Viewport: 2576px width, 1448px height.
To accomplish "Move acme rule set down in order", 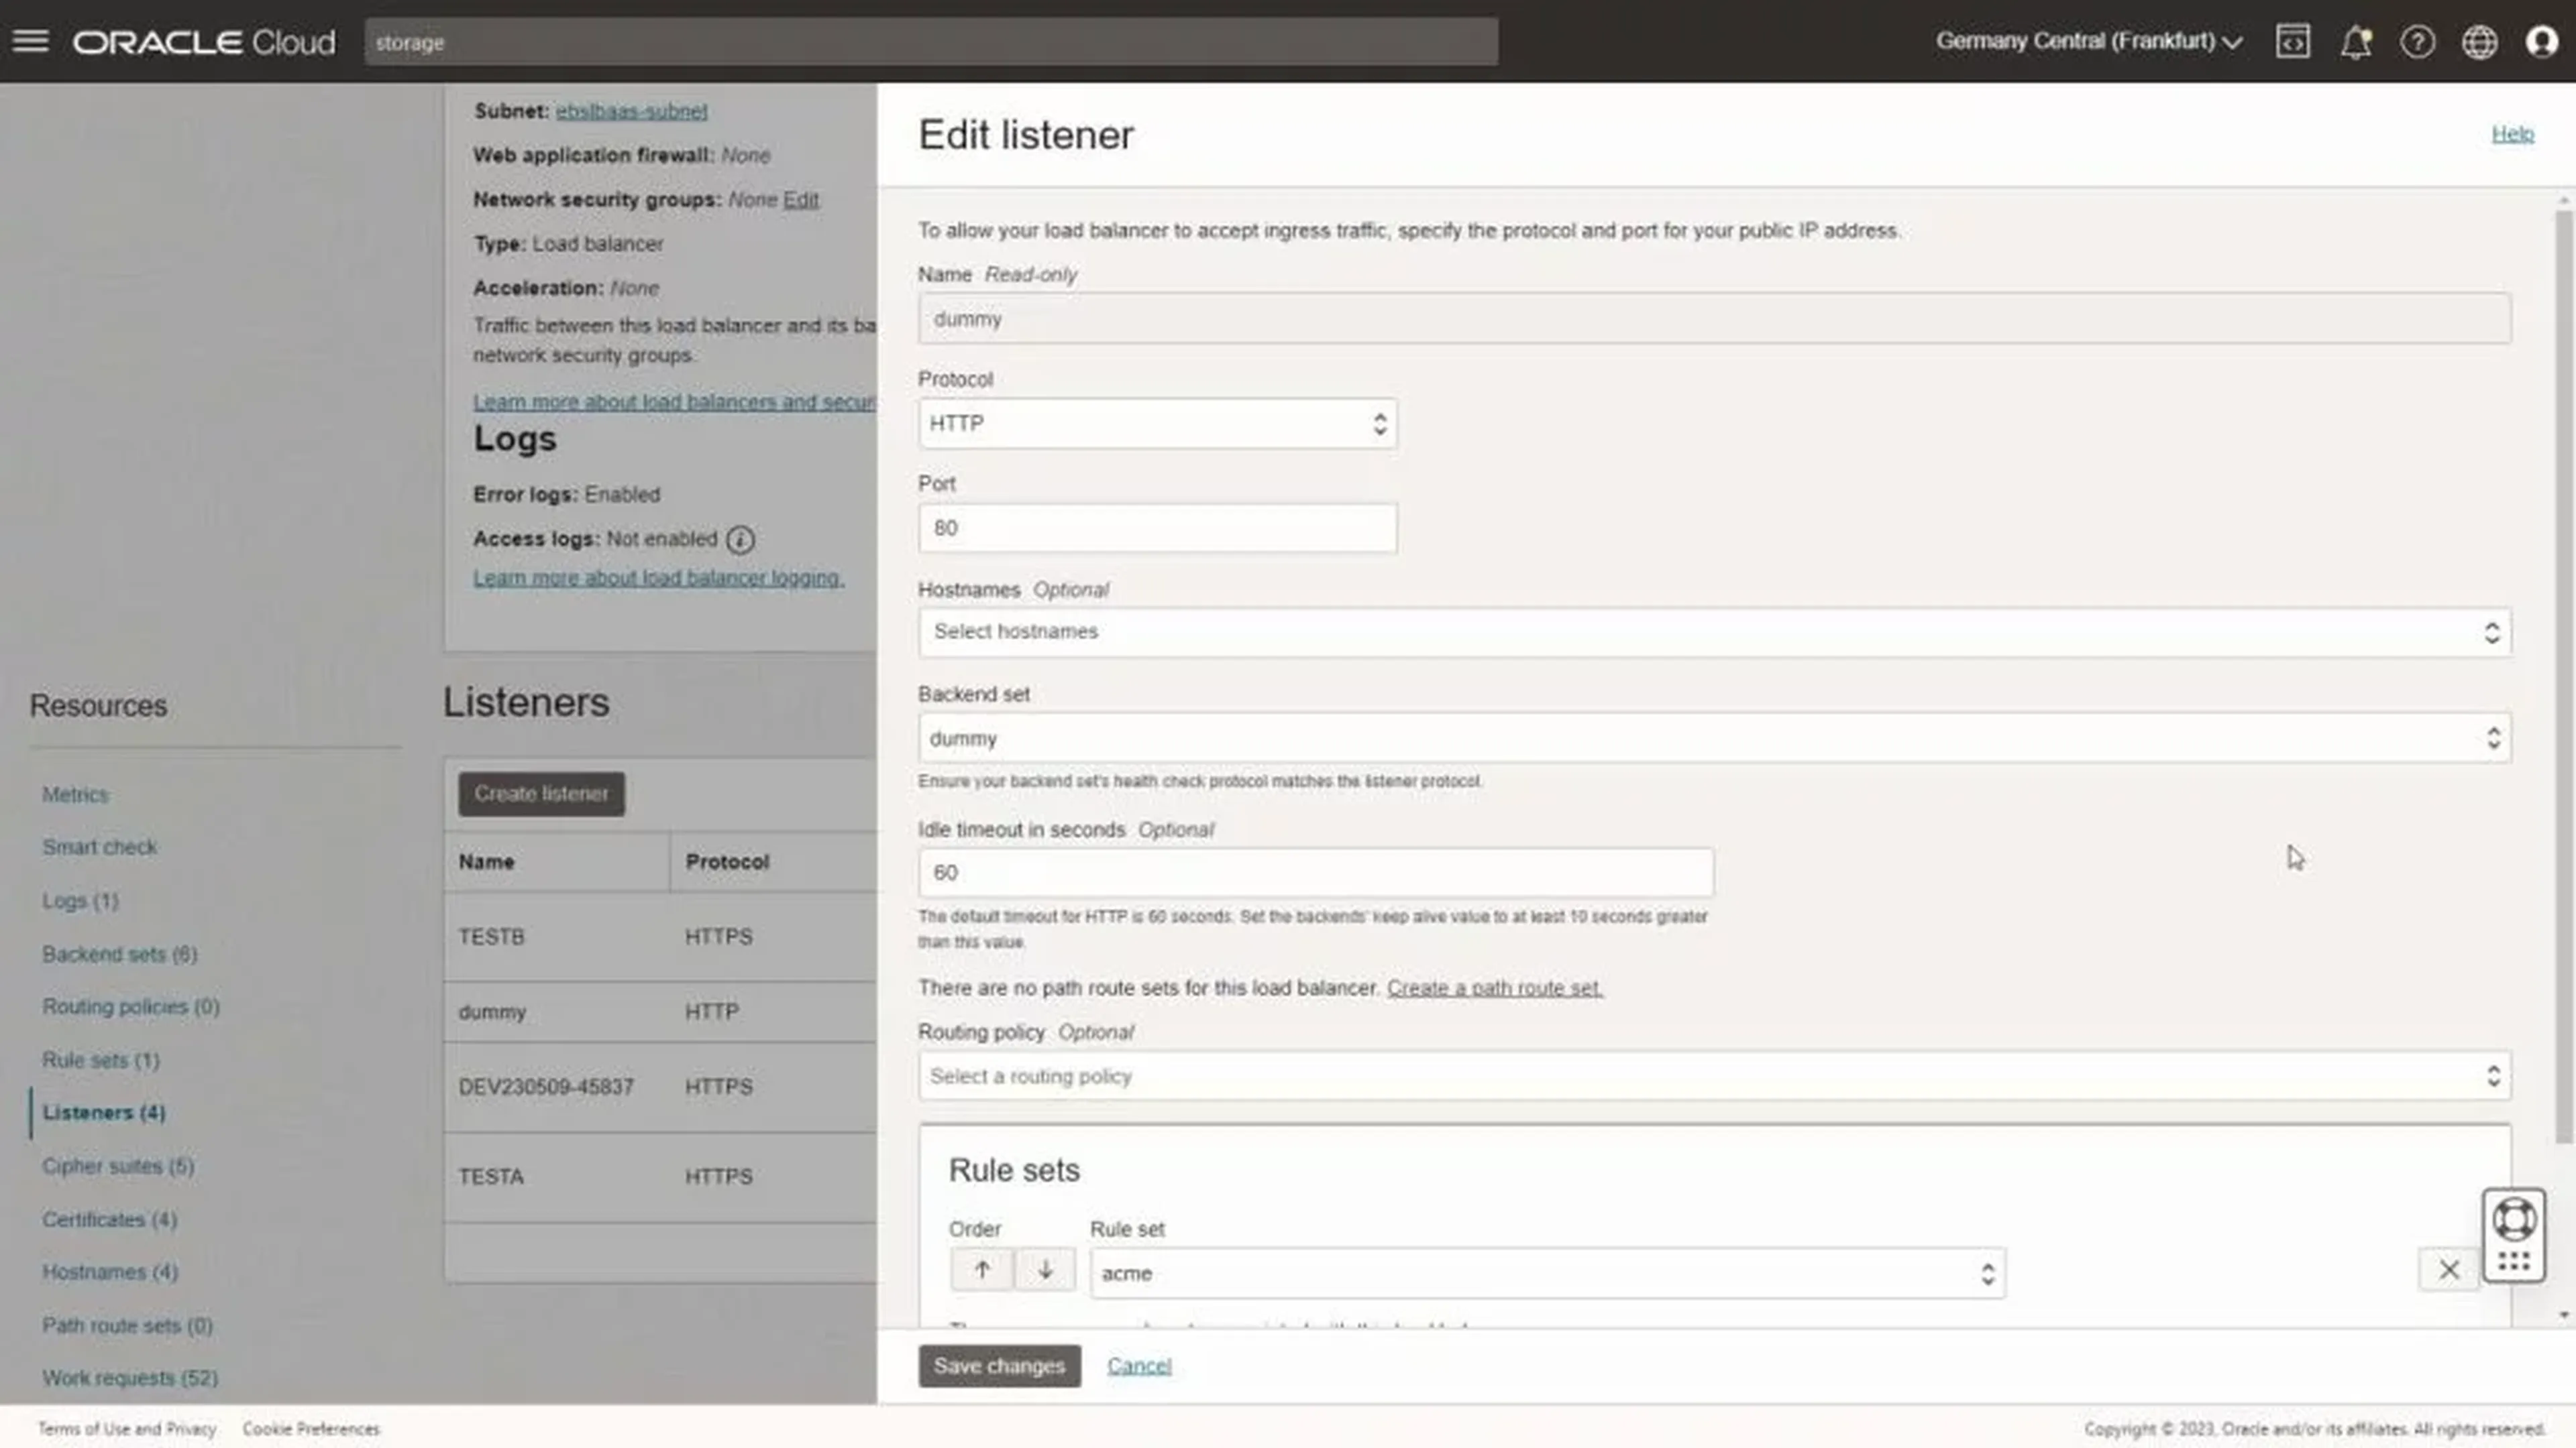I will click(1045, 1269).
